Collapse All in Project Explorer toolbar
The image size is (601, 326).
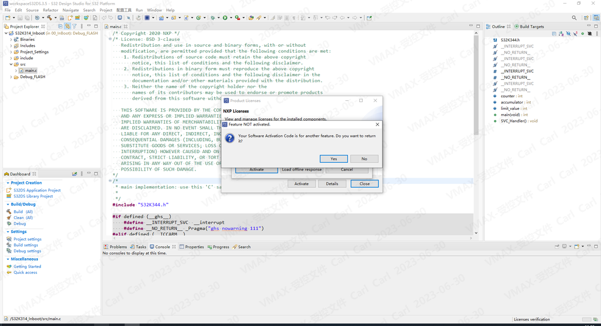(60, 26)
